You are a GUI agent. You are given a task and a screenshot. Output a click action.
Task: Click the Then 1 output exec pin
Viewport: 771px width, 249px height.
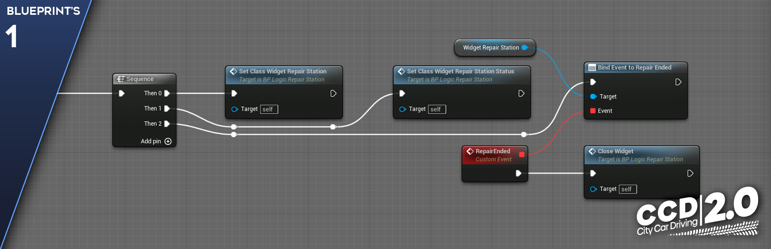pyautogui.click(x=167, y=108)
